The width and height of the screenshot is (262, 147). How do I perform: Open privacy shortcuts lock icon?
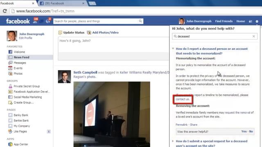pyautogui.click(x=250, y=21)
